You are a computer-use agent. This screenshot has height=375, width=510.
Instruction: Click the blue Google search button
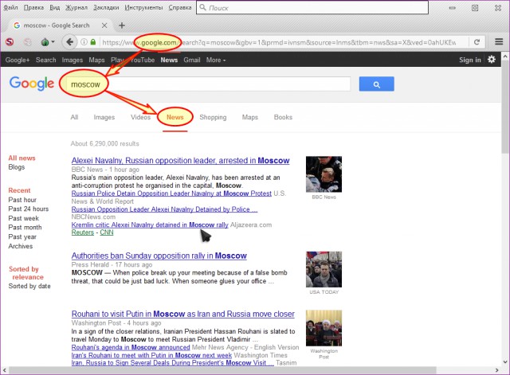376,84
